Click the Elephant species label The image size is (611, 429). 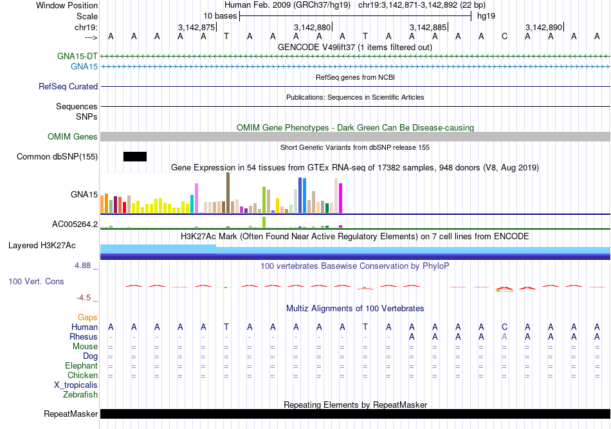(81, 365)
